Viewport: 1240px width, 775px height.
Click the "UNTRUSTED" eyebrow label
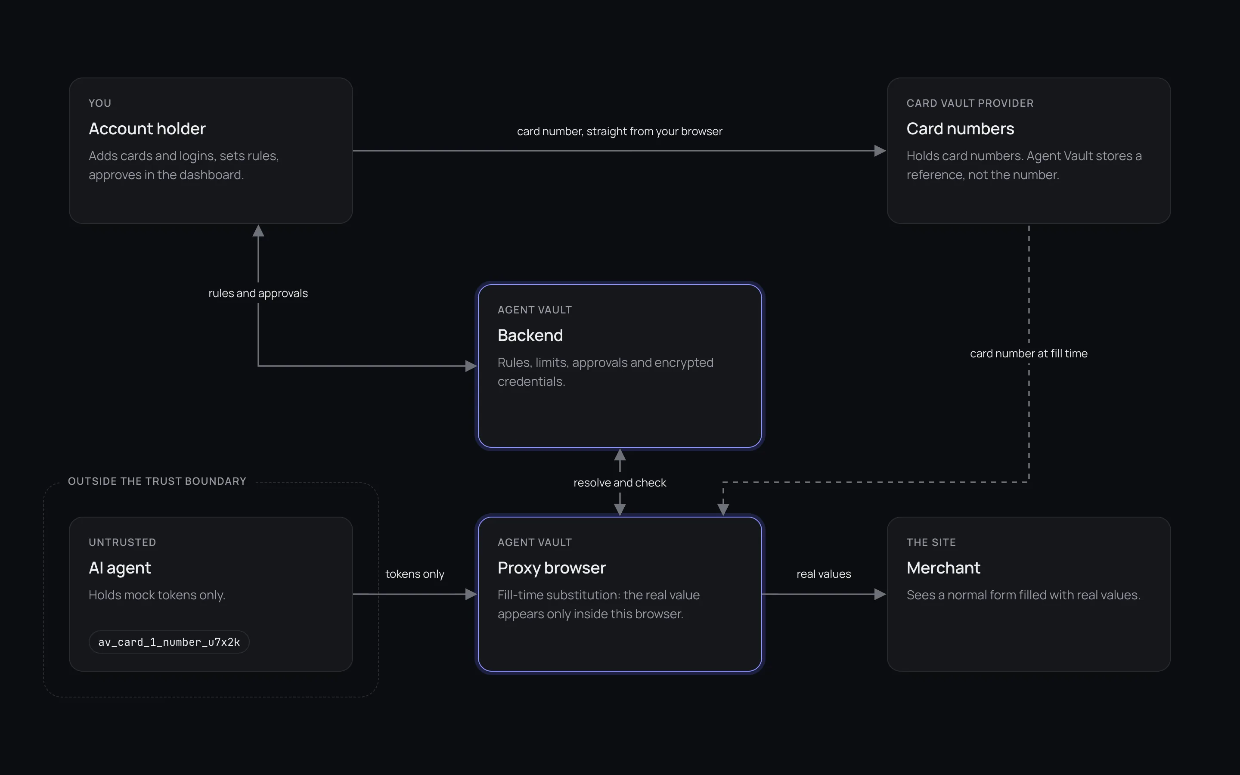click(122, 542)
